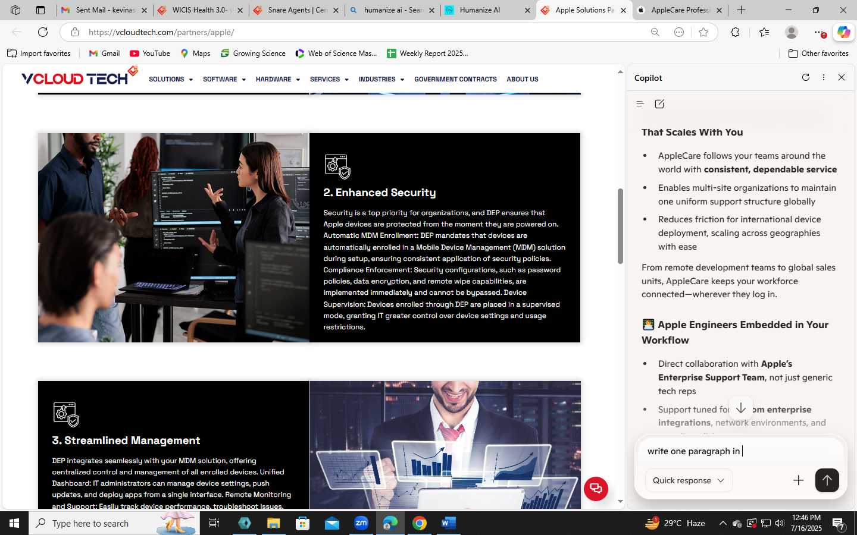Click scroll down arrow of page scrollbar
The image size is (857, 535).
click(x=620, y=501)
